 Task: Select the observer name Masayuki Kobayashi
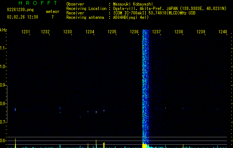coord(133,4)
